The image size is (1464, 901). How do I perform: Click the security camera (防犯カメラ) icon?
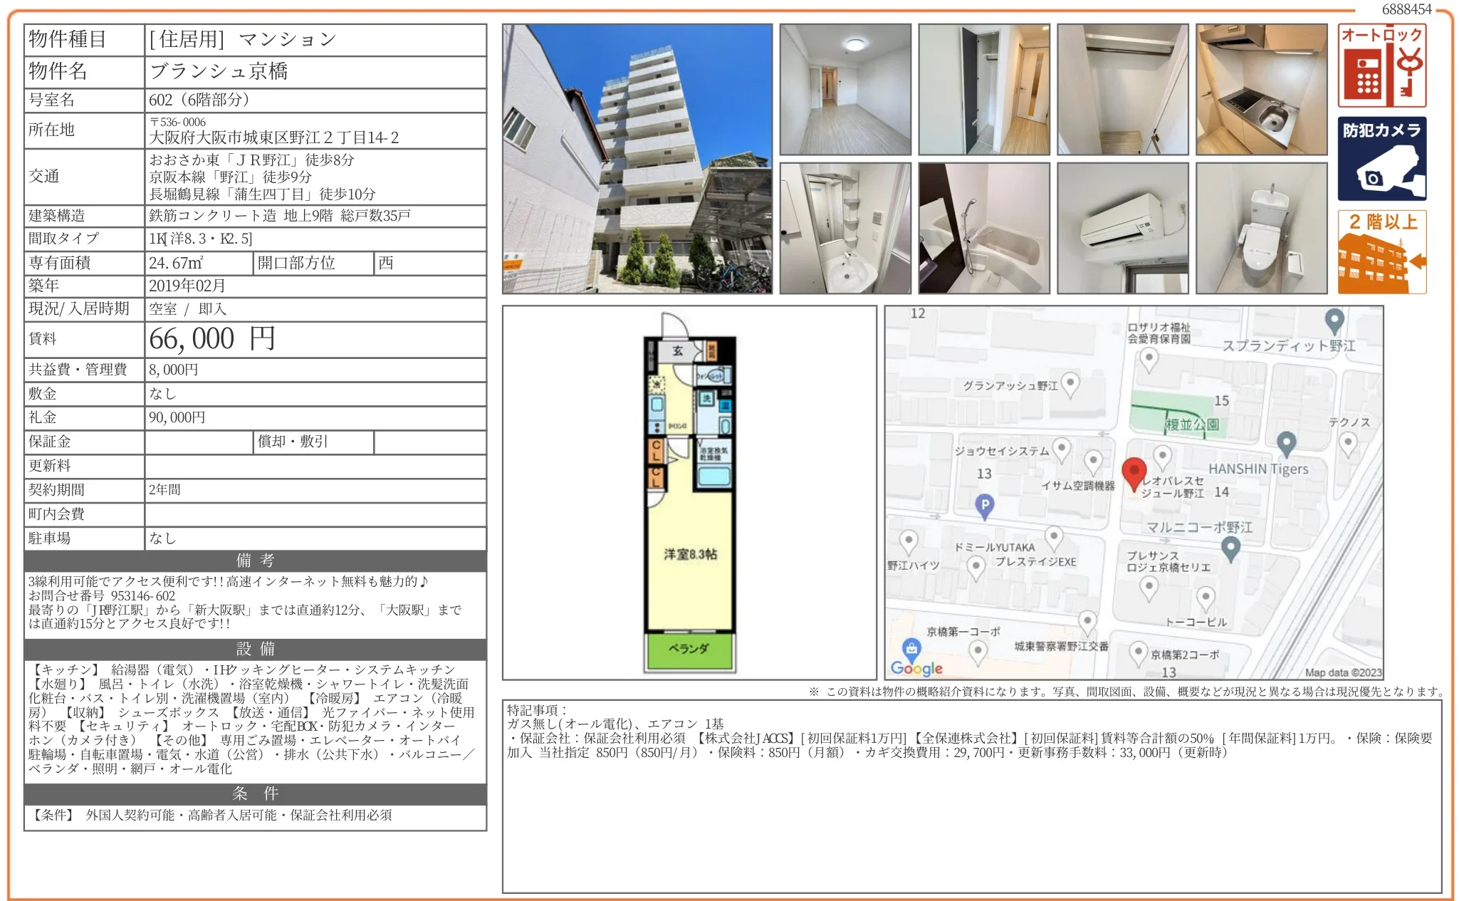tap(1381, 158)
